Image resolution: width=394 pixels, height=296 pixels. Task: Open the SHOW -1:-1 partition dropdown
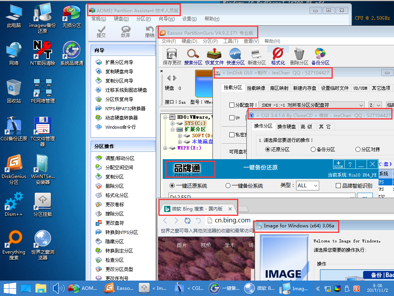(x=311, y=105)
